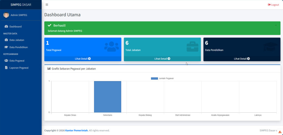Click the large people icon on Total Pegawai card
This screenshot has width=283, height=135.
(111, 46)
